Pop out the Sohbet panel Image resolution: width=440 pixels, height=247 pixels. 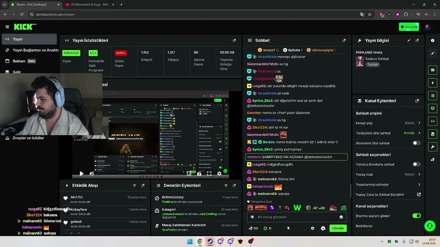[x=344, y=40]
